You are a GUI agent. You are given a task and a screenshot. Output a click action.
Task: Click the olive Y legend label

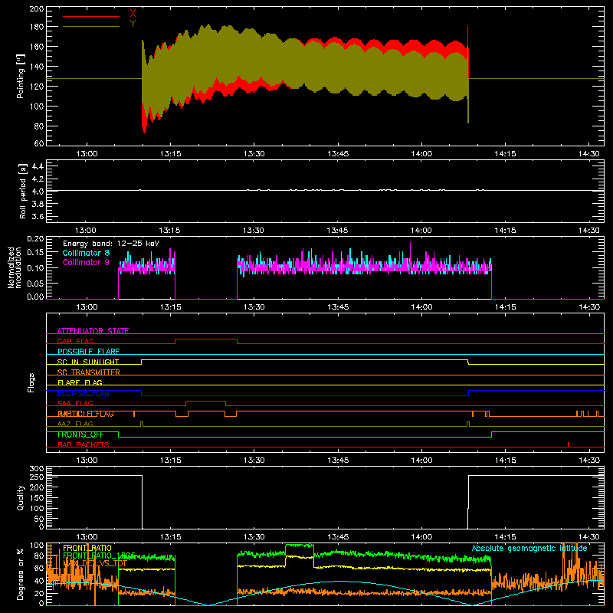[133, 24]
